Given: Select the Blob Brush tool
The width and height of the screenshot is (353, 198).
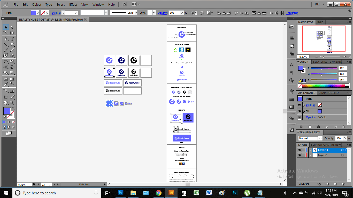Looking at the screenshot, I should [6, 55].
